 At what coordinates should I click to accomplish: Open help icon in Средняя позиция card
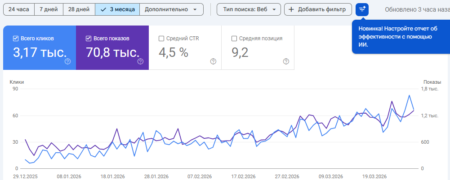[286, 61]
